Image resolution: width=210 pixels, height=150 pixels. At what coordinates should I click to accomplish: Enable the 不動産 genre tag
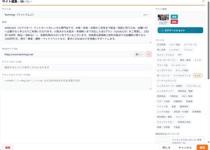pos(177,127)
